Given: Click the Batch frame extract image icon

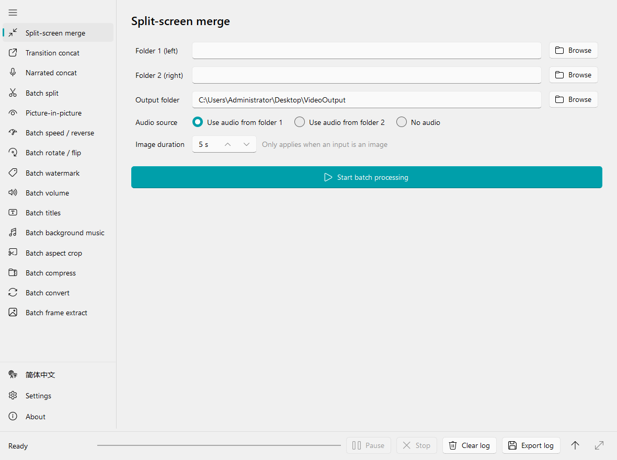Looking at the screenshot, I should [x=13, y=313].
